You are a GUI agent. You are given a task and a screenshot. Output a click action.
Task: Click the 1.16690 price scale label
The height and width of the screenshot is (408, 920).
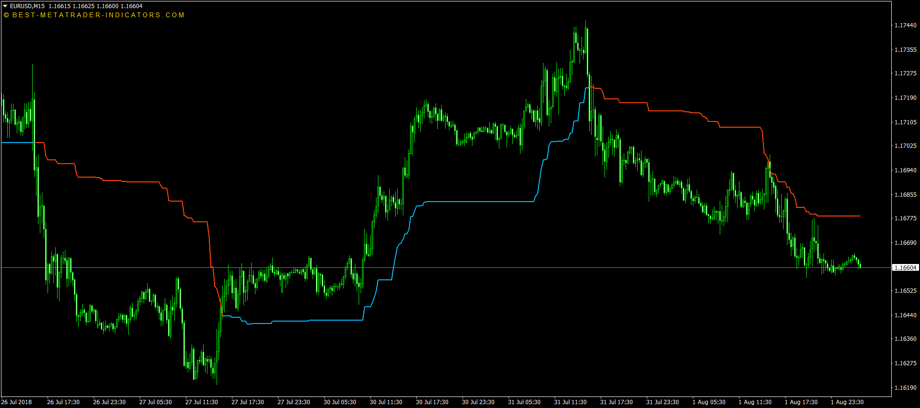pyautogui.click(x=905, y=243)
